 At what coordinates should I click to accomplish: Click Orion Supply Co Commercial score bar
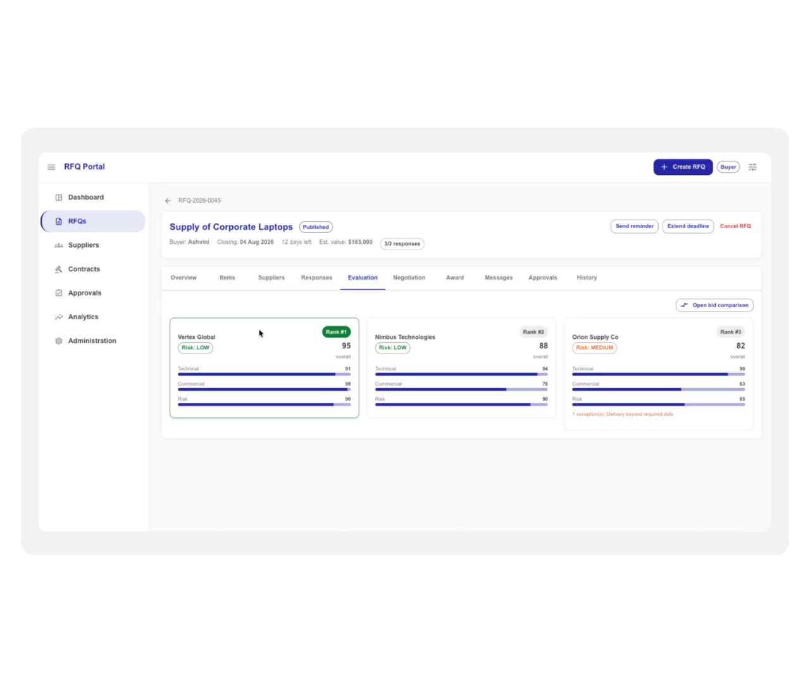tap(658, 389)
